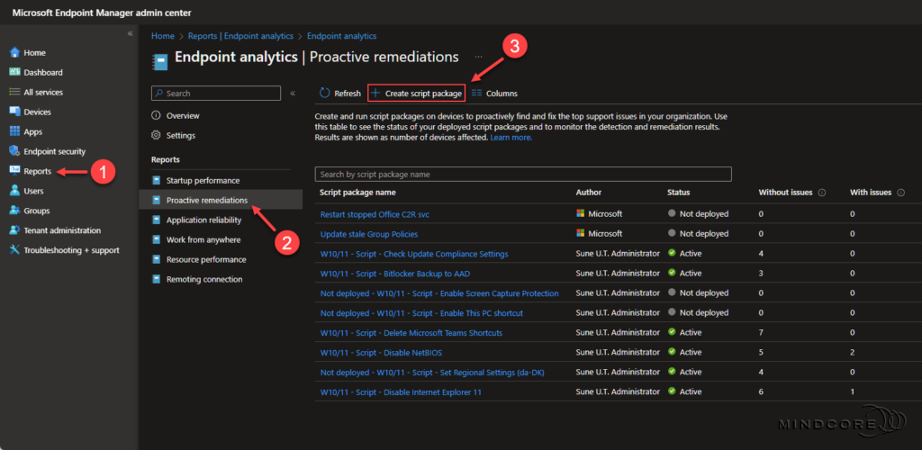The height and width of the screenshot is (450, 922).
Task: Open Check Update Compliance Settings script
Action: tap(414, 254)
